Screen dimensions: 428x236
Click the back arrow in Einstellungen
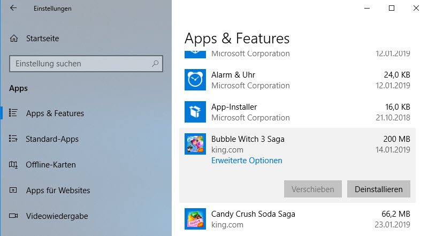[x=13, y=9]
